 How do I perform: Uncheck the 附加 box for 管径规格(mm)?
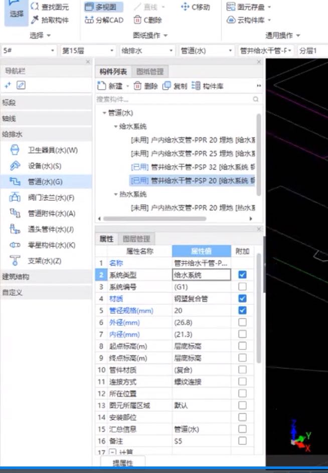[242, 310]
